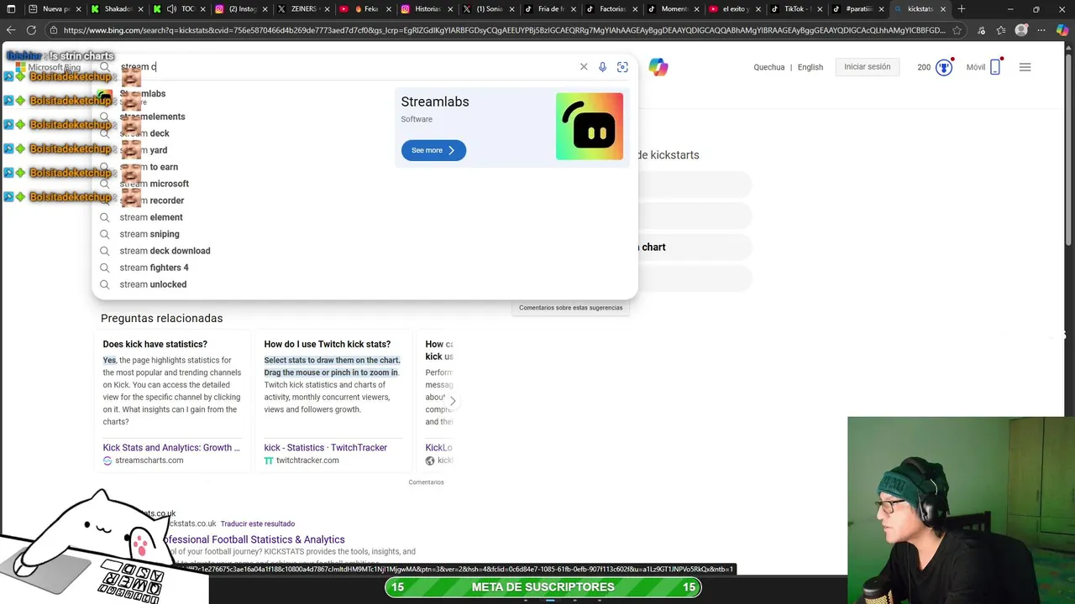Image resolution: width=1075 pixels, height=604 pixels.
Task: Open Bing hamburger settings menu
Action: 1025,67
